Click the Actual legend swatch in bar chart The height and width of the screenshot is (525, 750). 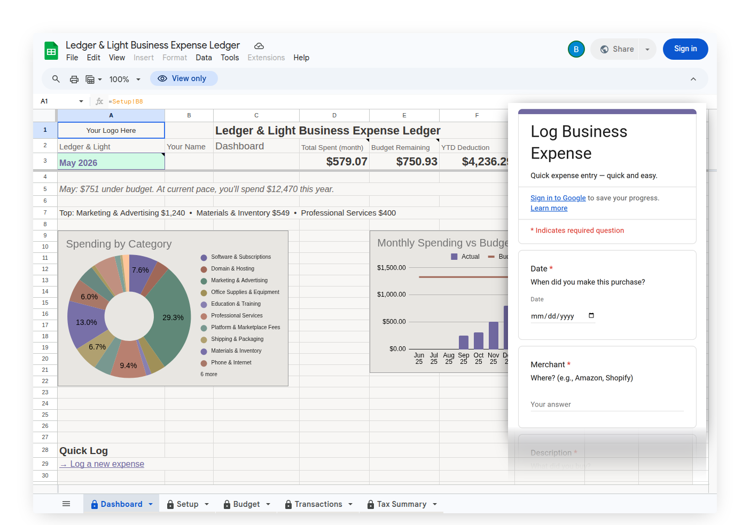point(454,257)
